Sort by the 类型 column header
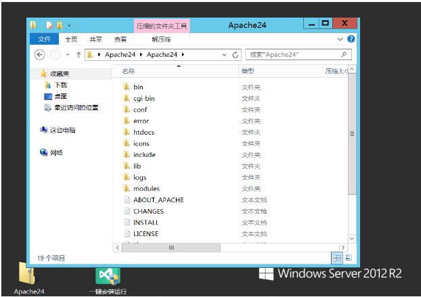This screenshot has width=421, height=297. click(280, 71)
